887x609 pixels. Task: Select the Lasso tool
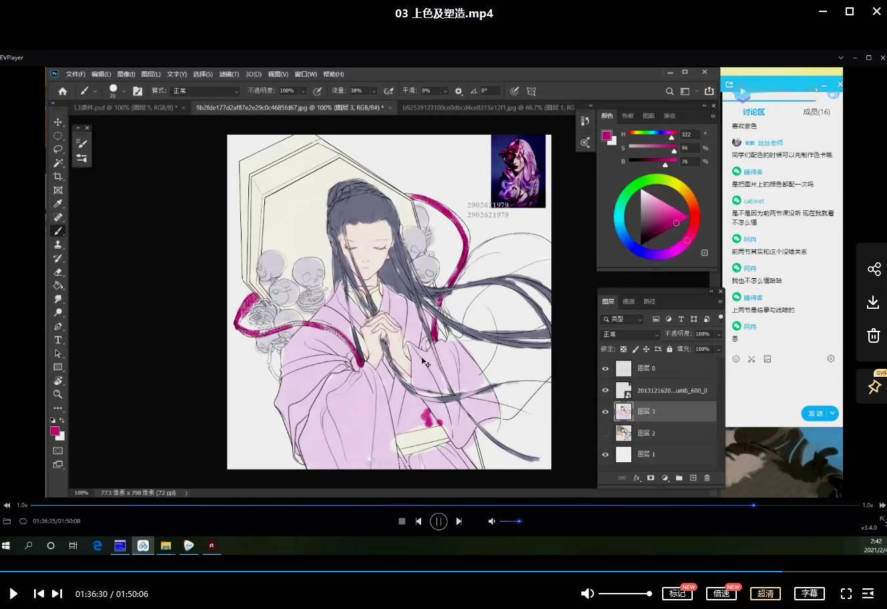coord(58,149)
